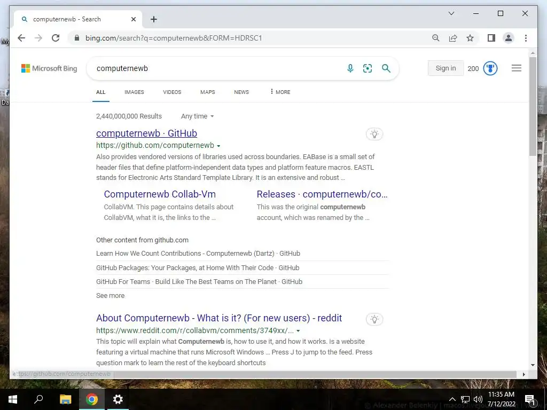Viewport: 547px width, 410px height.
Task: Select the ALL results tab
Action: coord(101,92)
